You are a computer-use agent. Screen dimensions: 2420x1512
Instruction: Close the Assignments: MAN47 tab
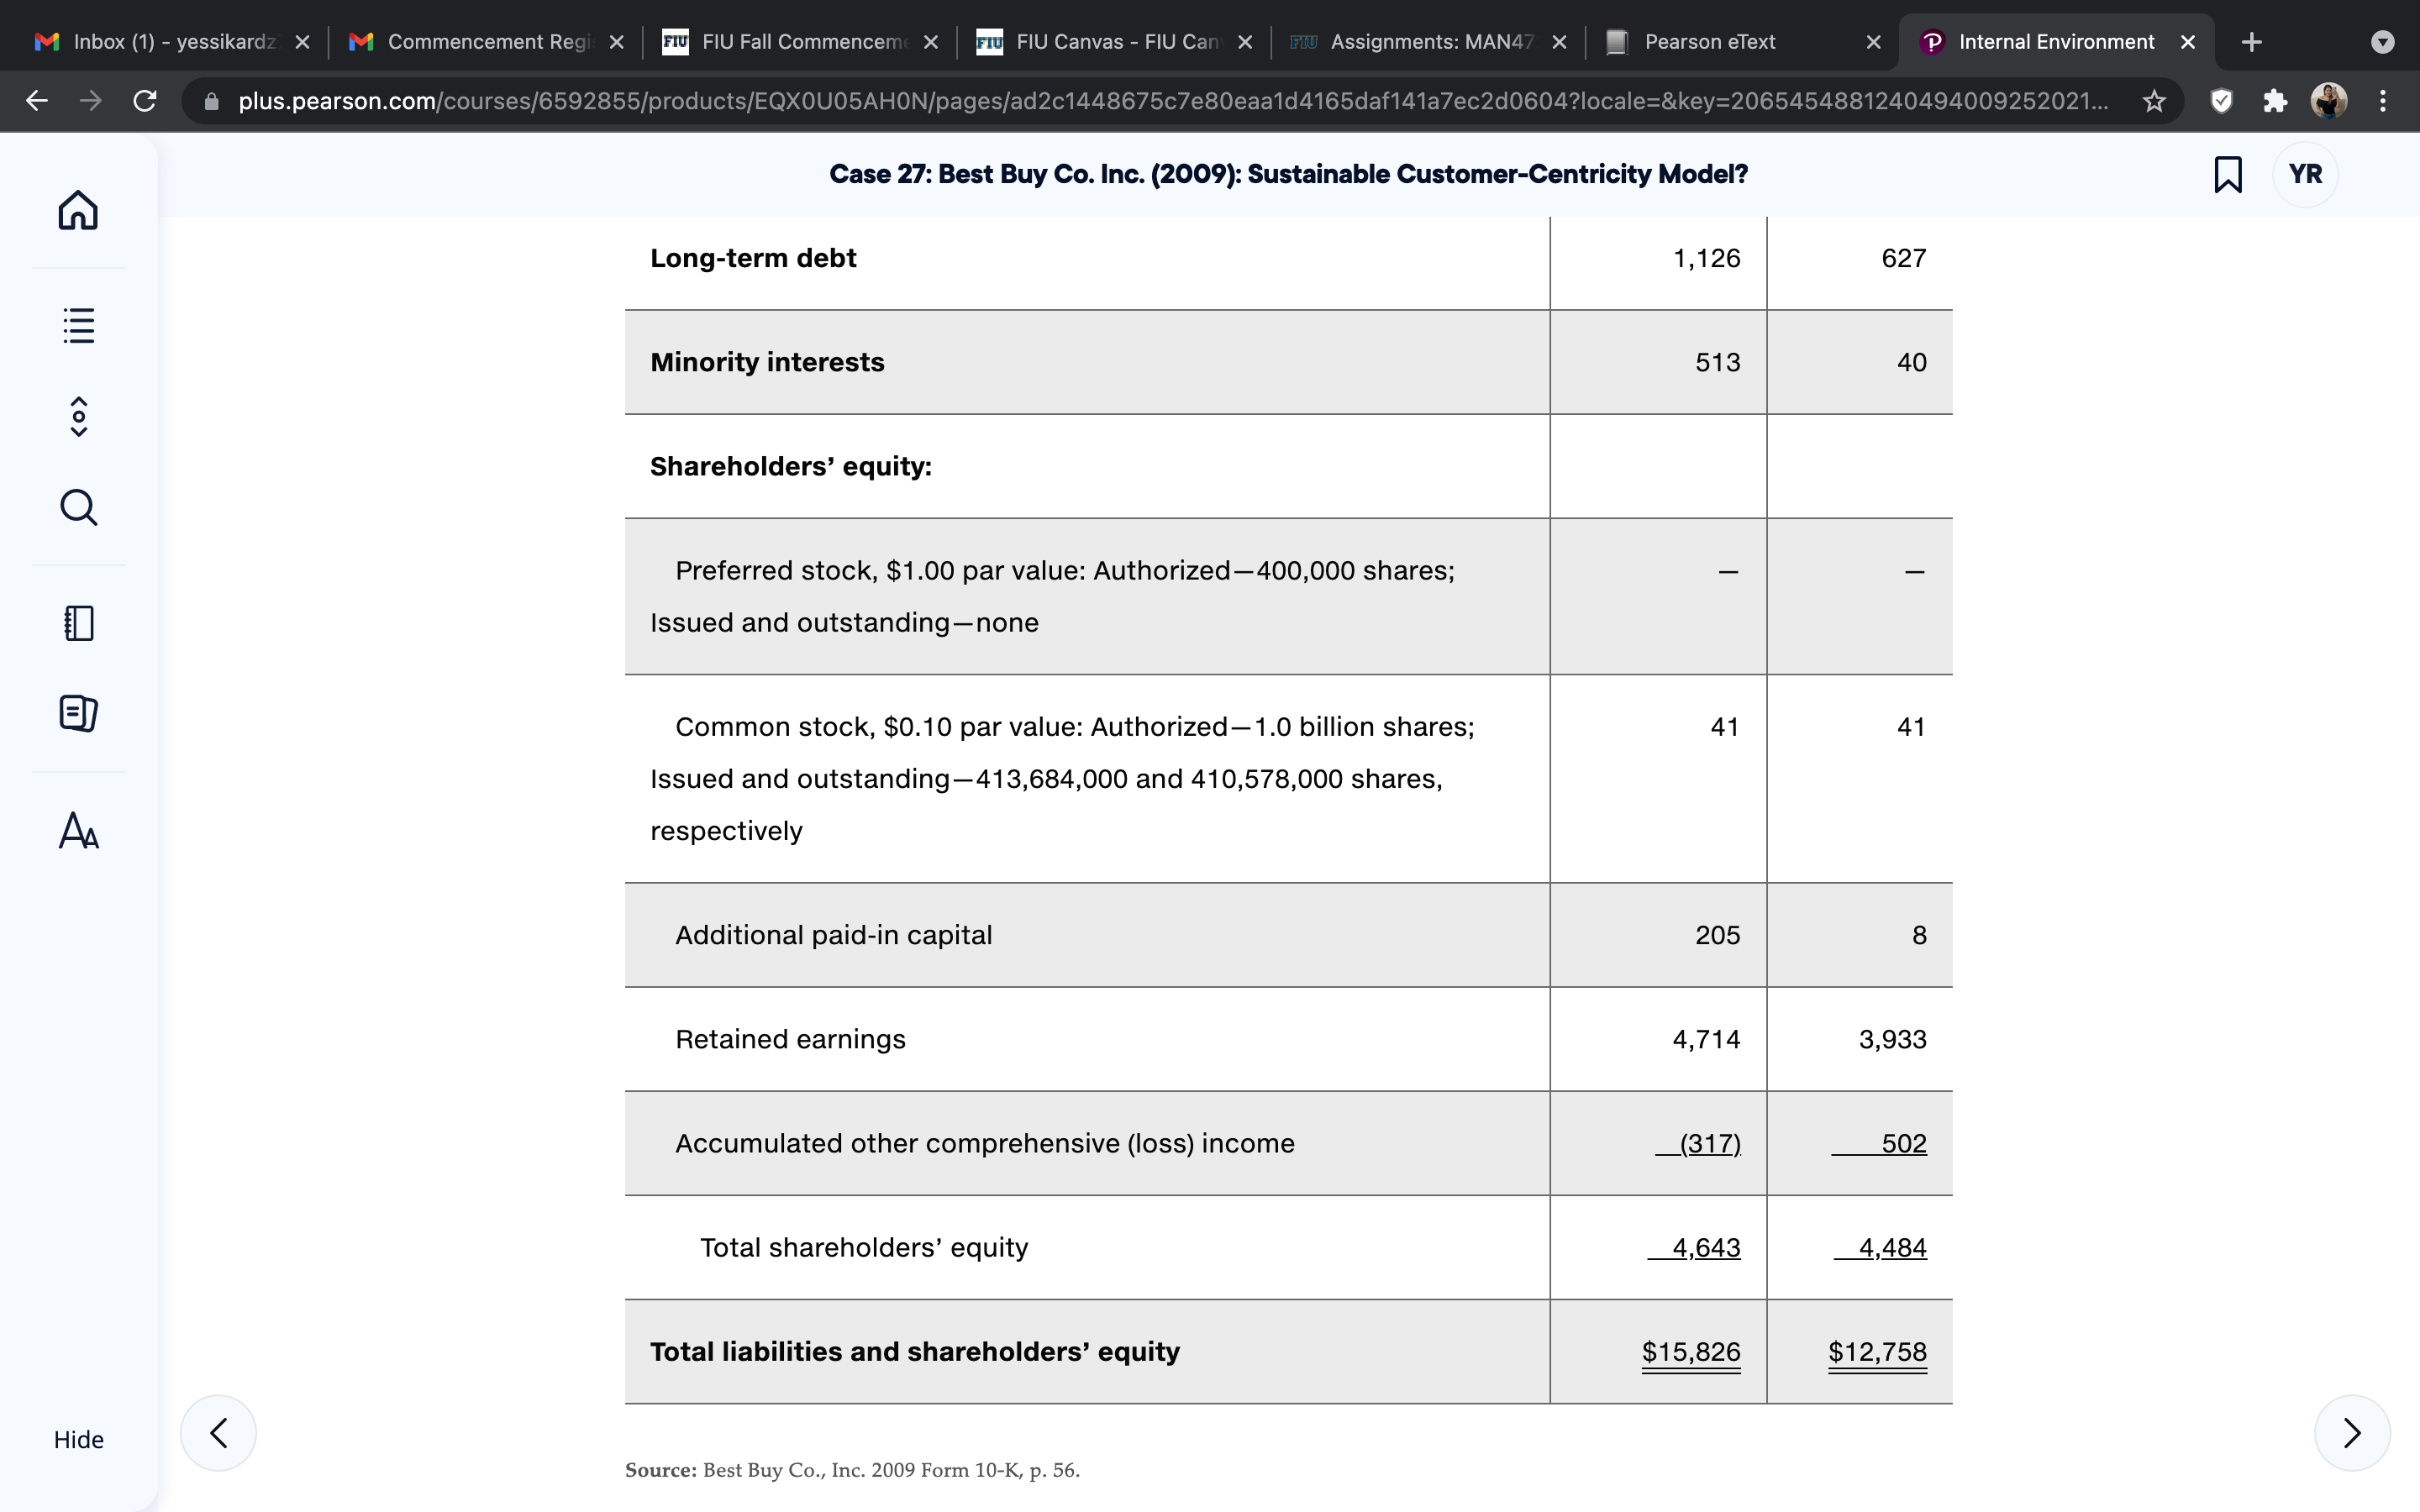click(x=1558, y=42)
